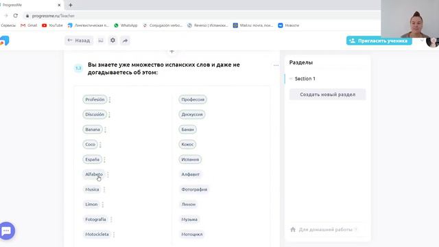The width and height of the screenshot is (439, 247).
Task: Click Для домашней работы link
Action: 325,230
